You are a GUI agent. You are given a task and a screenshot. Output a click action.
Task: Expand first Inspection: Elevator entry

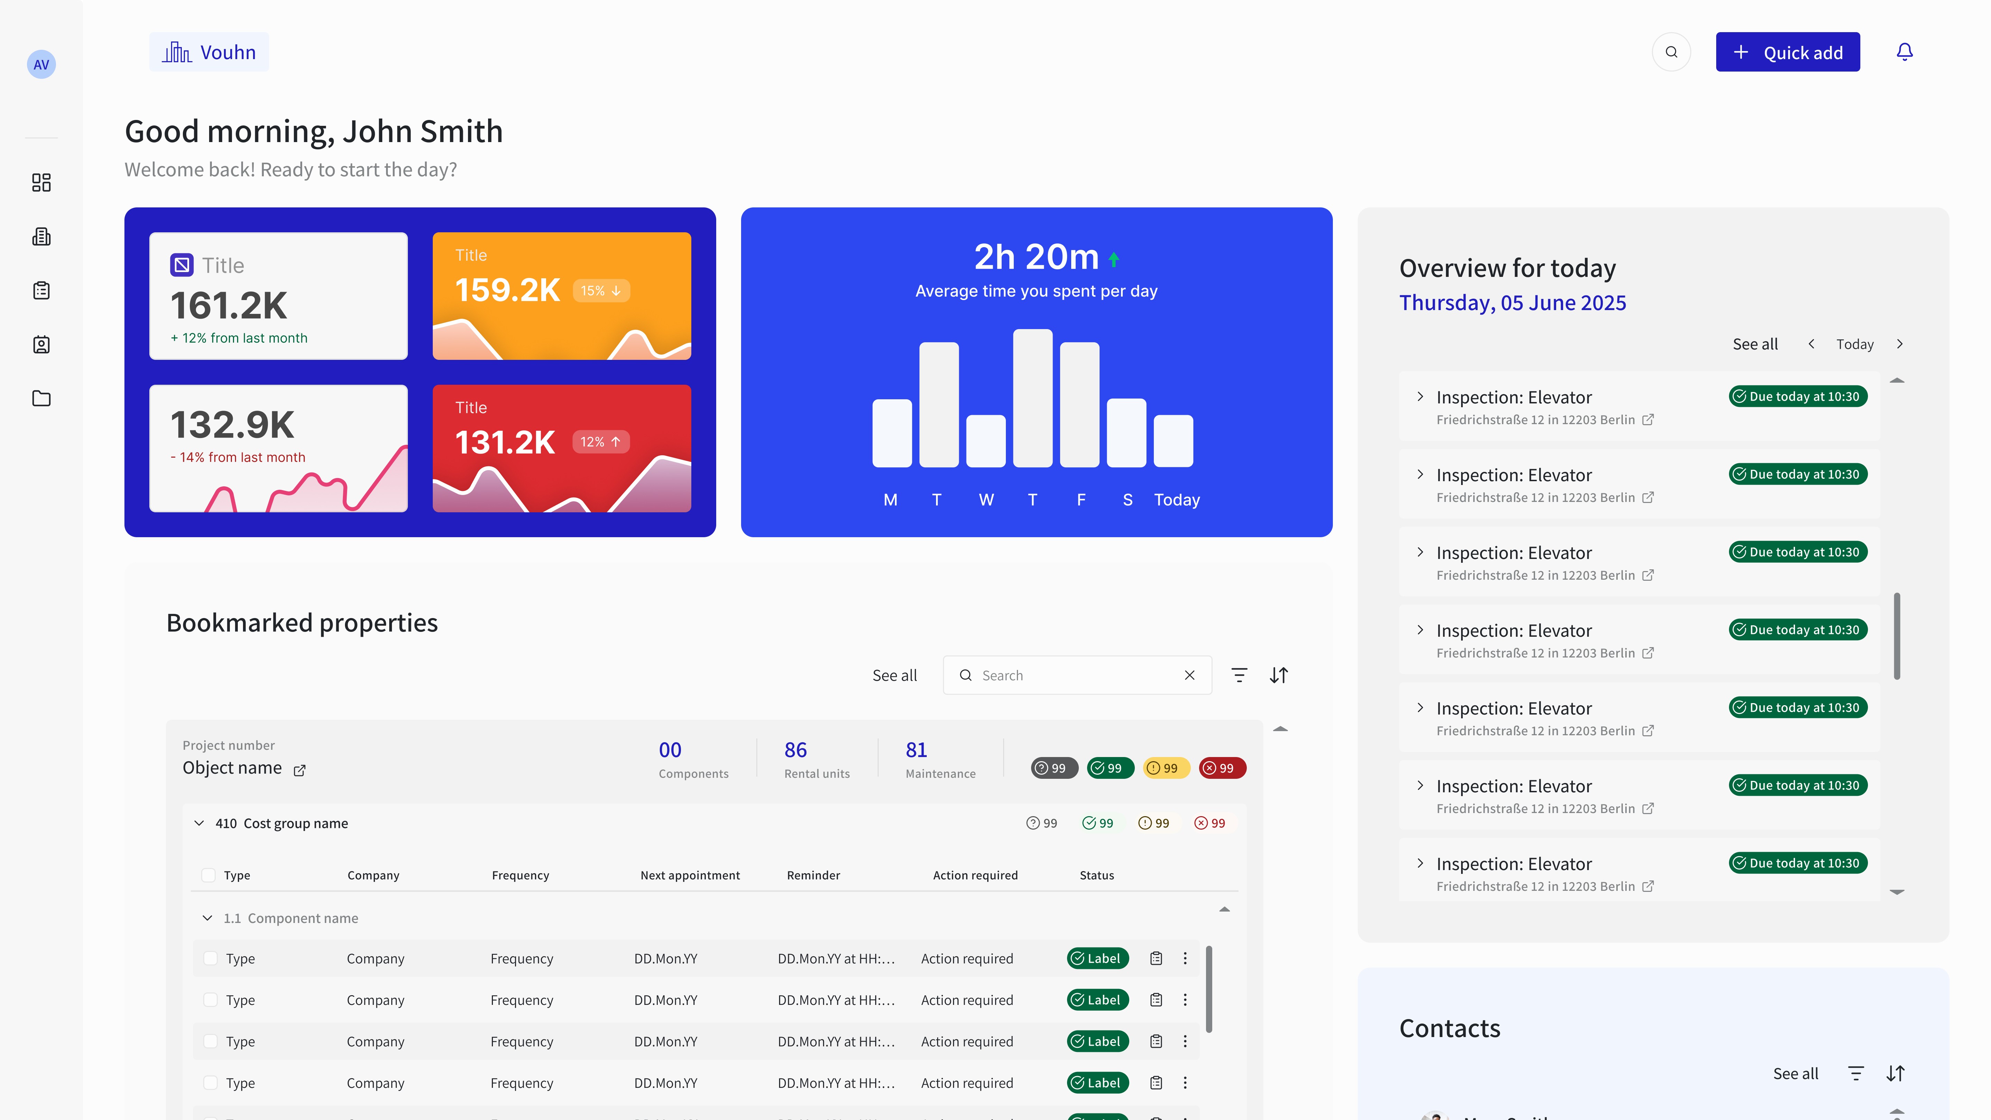(x=1420, y=396)
